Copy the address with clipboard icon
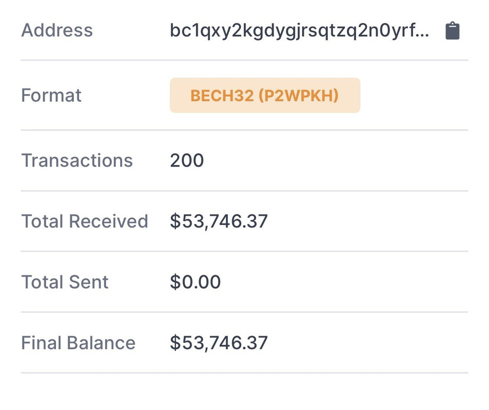The image size is (489, 410). click(452, 31)
